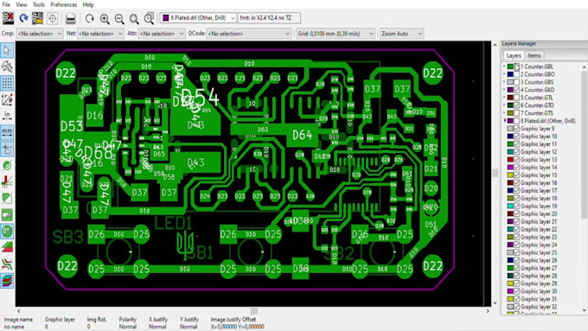Click the zoom in magnifier icon

point(105,18)
